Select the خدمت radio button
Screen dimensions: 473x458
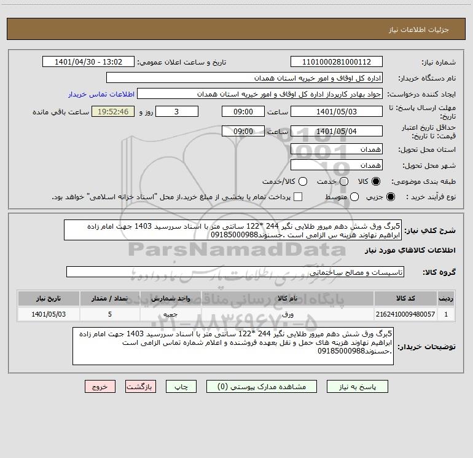coord(344,181)
